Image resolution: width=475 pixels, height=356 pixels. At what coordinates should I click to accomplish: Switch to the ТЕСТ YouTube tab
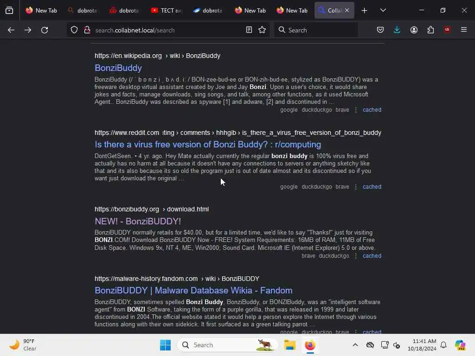(167, 10)
